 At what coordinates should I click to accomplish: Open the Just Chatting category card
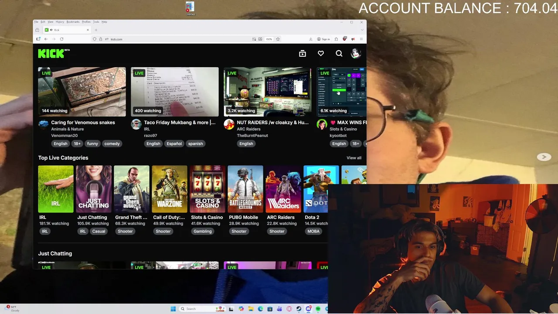tap(94, 189)
